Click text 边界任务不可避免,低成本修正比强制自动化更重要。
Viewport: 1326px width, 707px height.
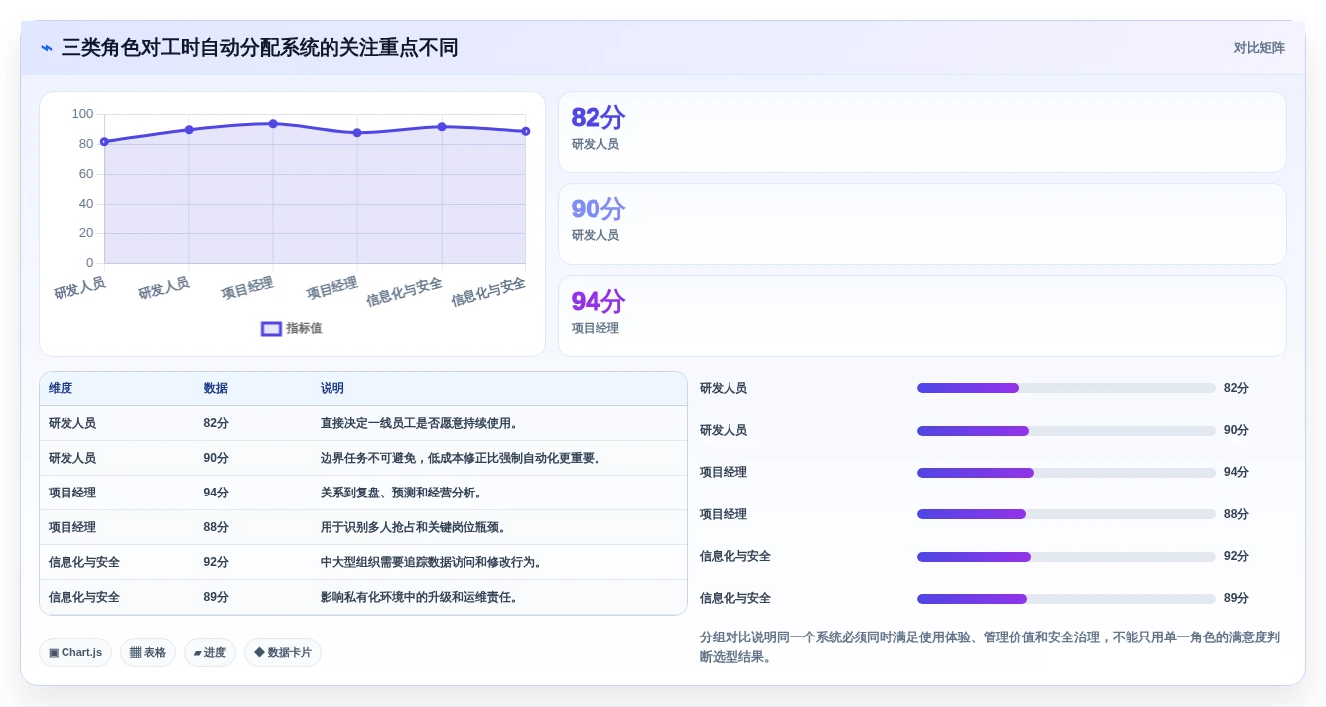(461, 458)
